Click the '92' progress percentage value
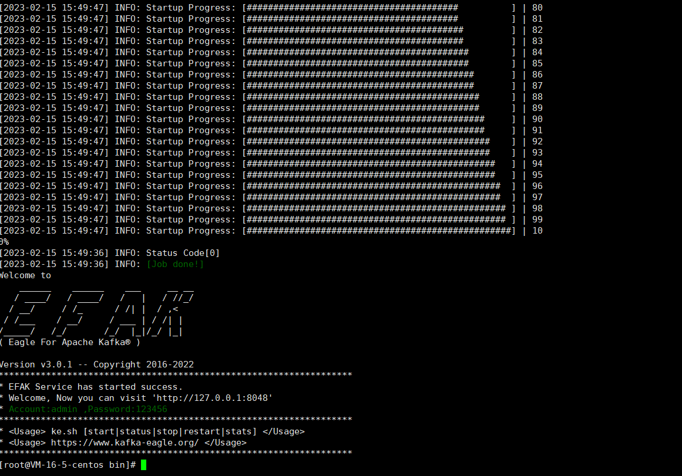The image size is (682, 476). pyautogui.click(x=537, y=141)
